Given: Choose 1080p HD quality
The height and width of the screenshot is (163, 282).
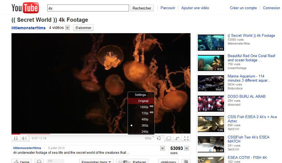Looking at the screenshot, I should tap(141, 107).
